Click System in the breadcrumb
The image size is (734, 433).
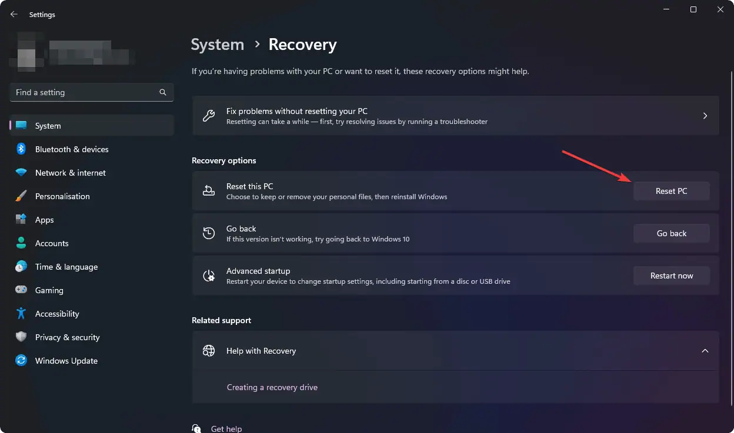[218, 45]
